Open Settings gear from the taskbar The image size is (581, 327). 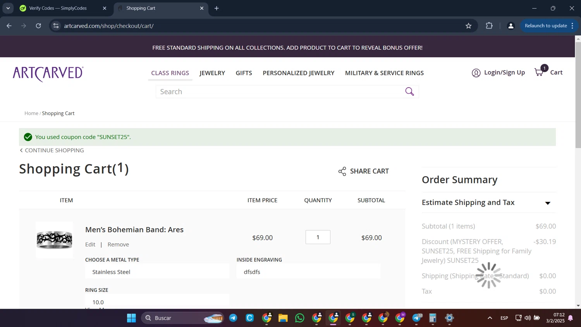[x=449, y=318]
